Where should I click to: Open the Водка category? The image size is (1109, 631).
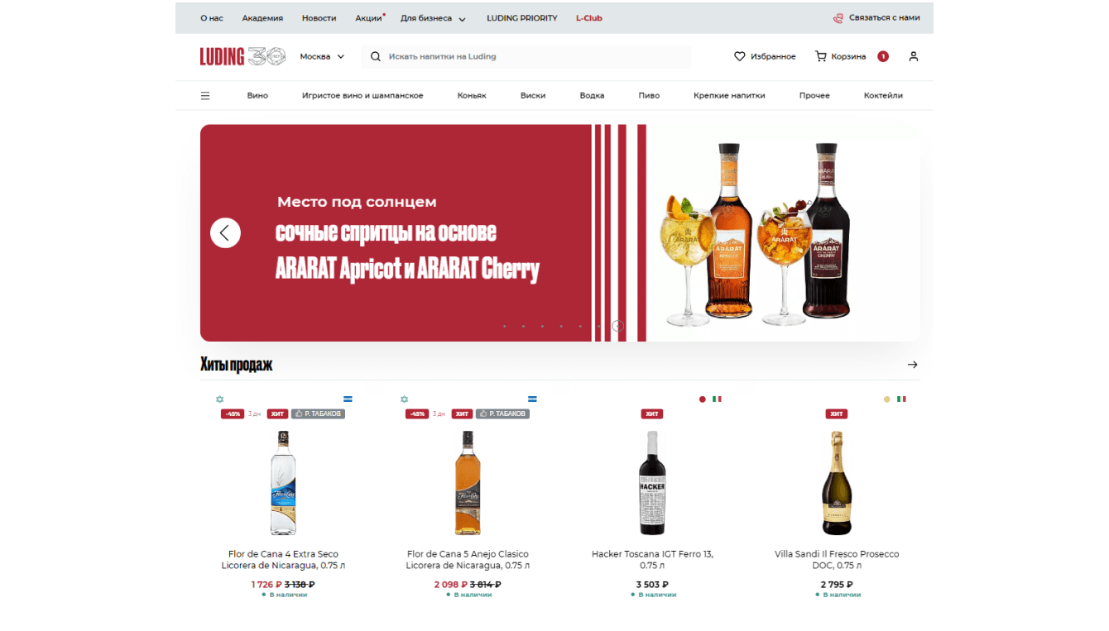(x=592, y=95)
